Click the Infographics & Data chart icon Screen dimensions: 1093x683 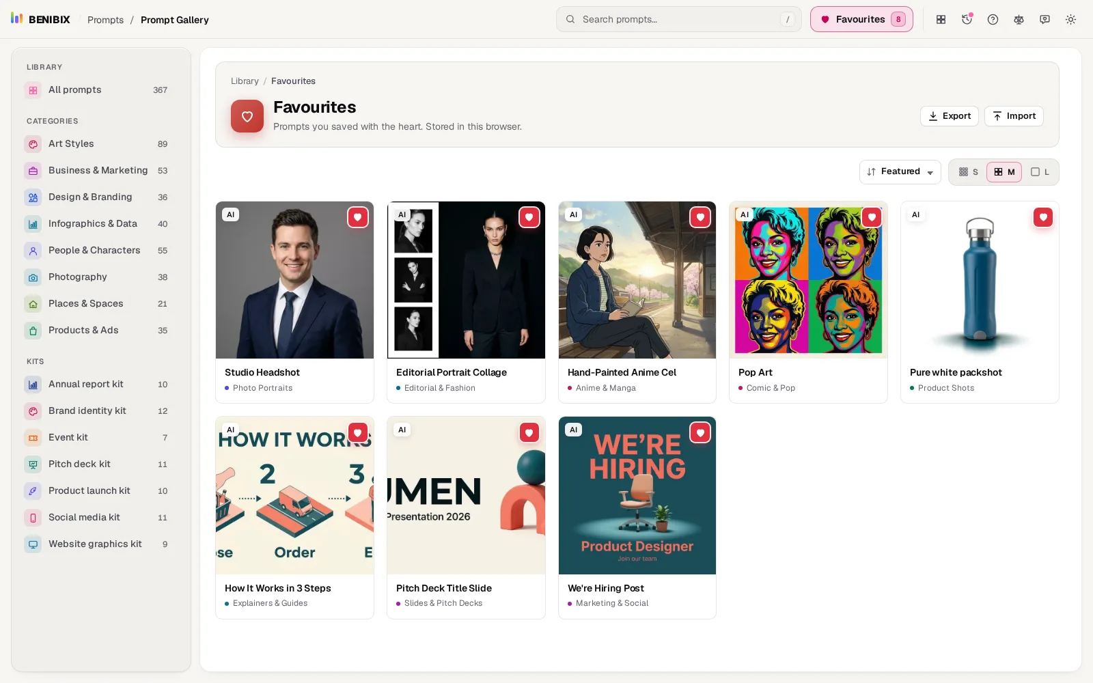coord(33,224)
